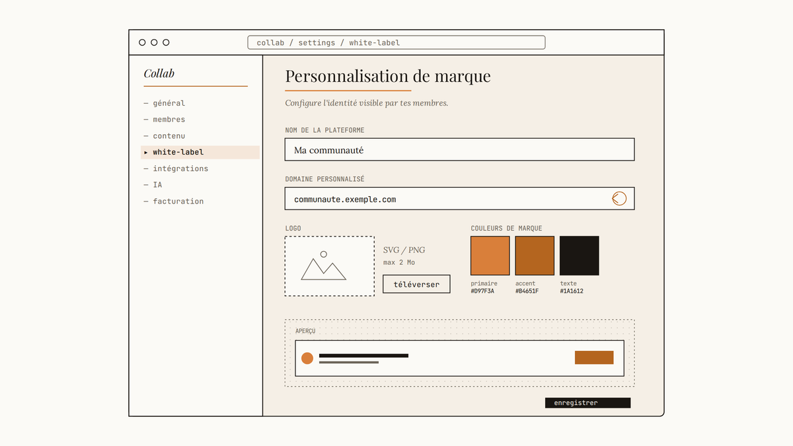Pick the texte color swatch #1A1612

(580, 256)
